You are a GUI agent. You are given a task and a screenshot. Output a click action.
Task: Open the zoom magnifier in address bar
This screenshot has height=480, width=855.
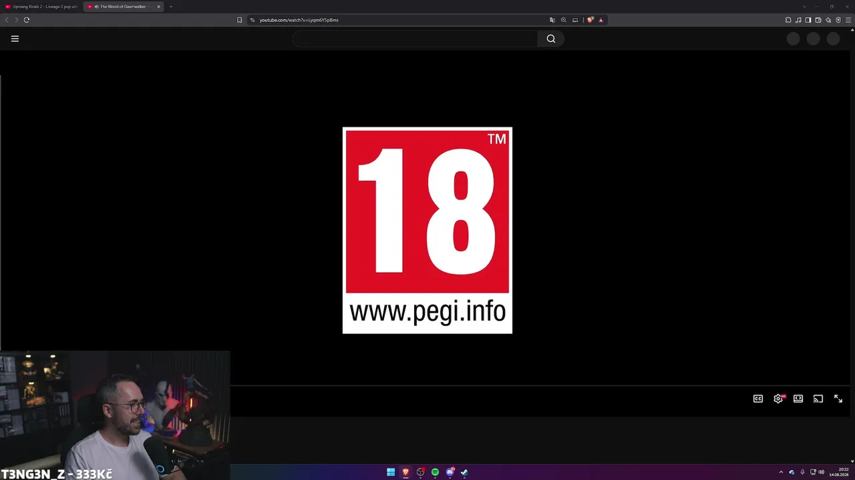point(563,20)
